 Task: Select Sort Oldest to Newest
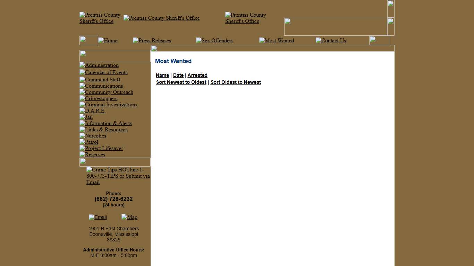click(236, 82)
